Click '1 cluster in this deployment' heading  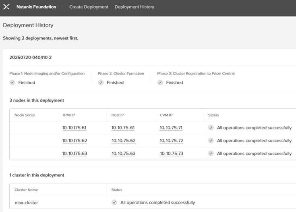37,175
